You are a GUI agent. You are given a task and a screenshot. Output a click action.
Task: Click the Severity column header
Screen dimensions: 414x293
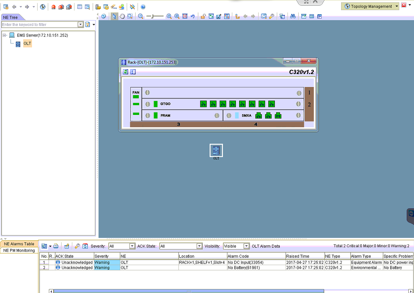click(x=107, y=256)
